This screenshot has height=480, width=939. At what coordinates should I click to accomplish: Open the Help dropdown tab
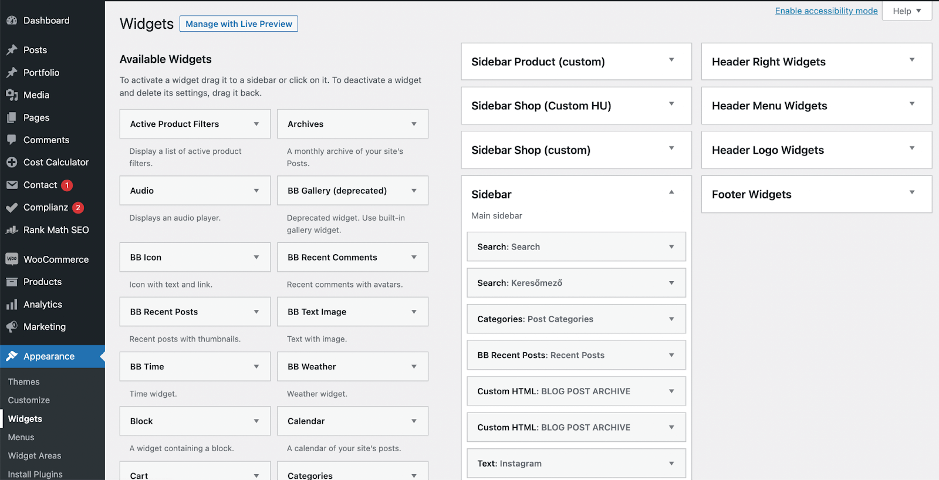907,11
